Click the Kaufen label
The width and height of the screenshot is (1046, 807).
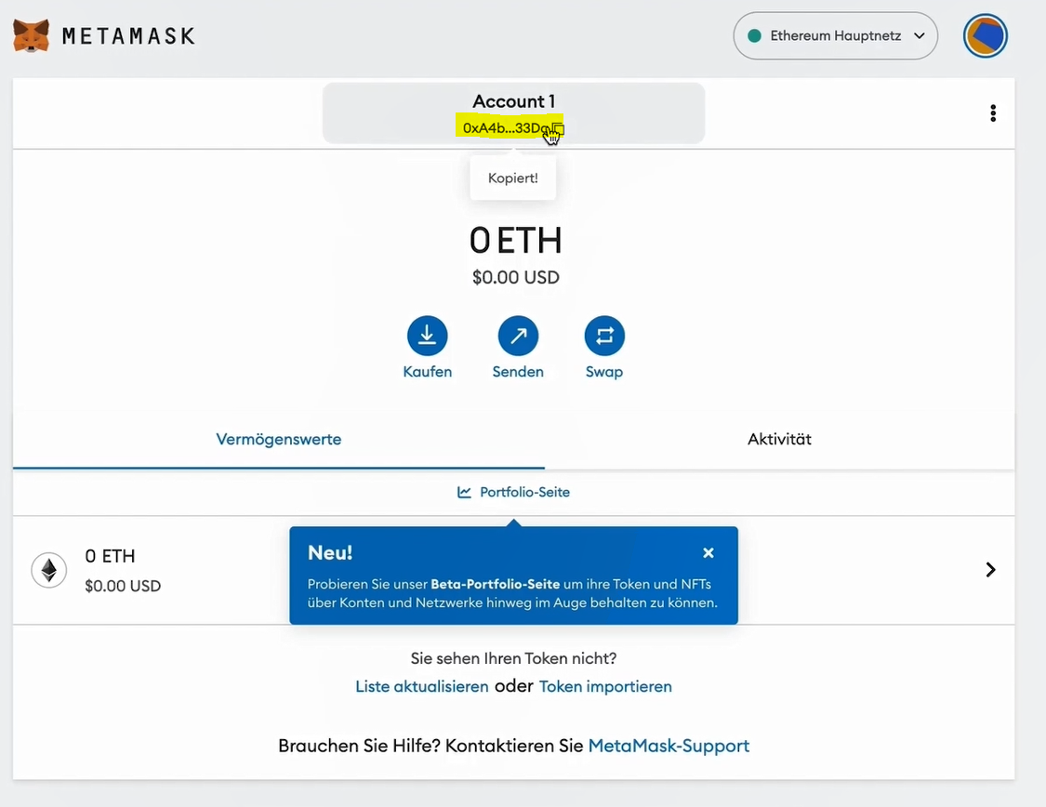427,372
